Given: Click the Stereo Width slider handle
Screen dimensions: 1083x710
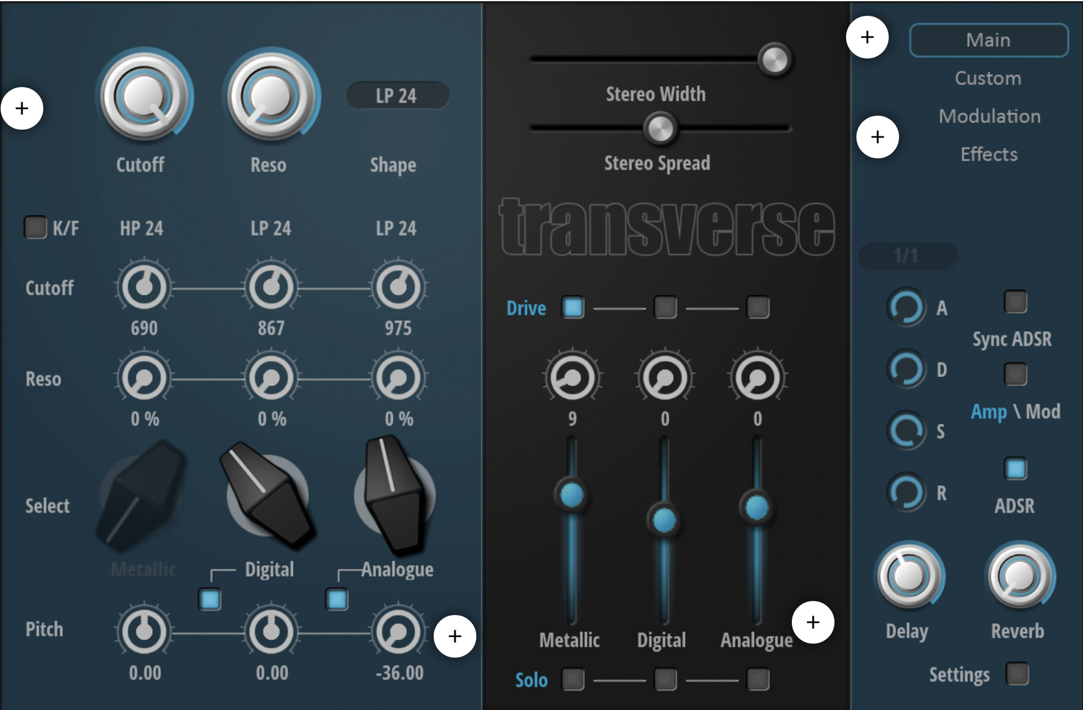Looking at the screenshot, I should 775,60.
